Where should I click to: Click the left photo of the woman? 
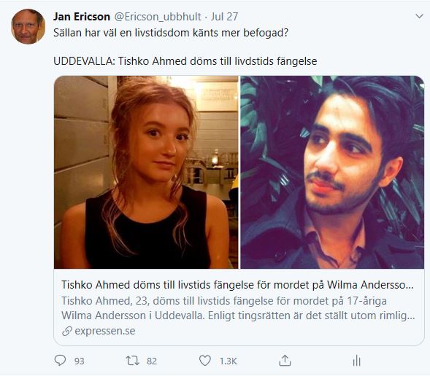click(x=146, y=172)
